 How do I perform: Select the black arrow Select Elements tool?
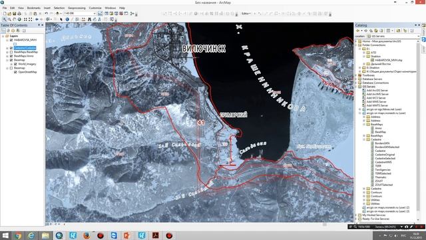[x=61, y=19]
